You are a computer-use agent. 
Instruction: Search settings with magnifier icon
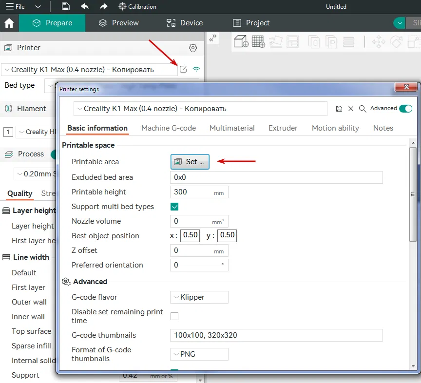coord(363,109)
